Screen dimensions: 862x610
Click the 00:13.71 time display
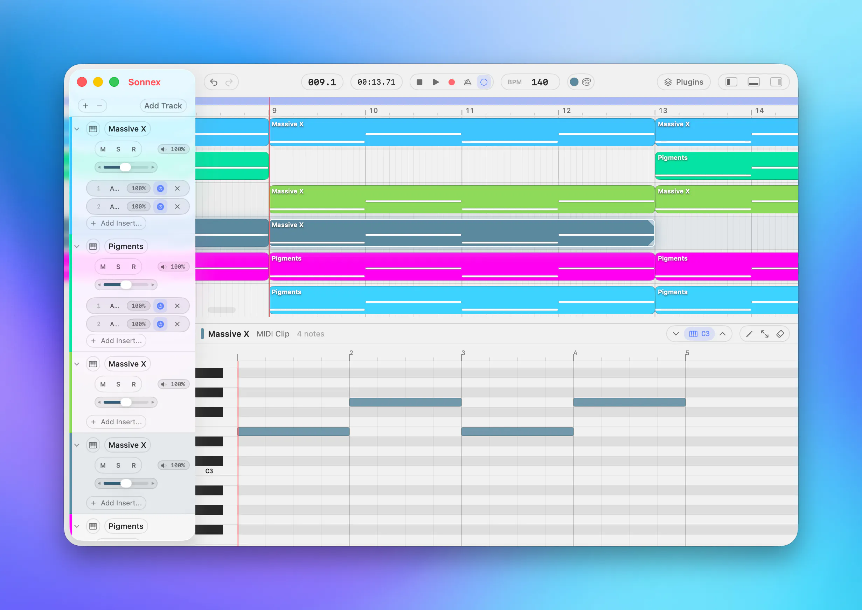click(x=376, y=82)
